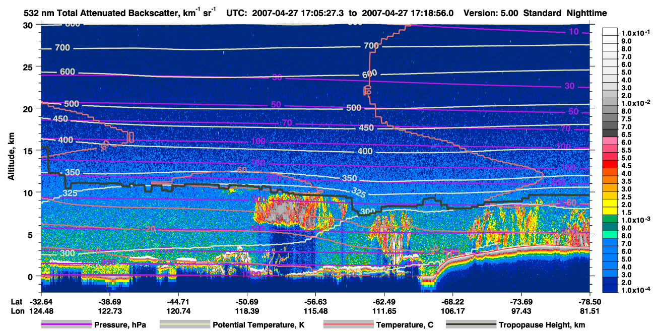Click longitude value '97.43'

521,311
